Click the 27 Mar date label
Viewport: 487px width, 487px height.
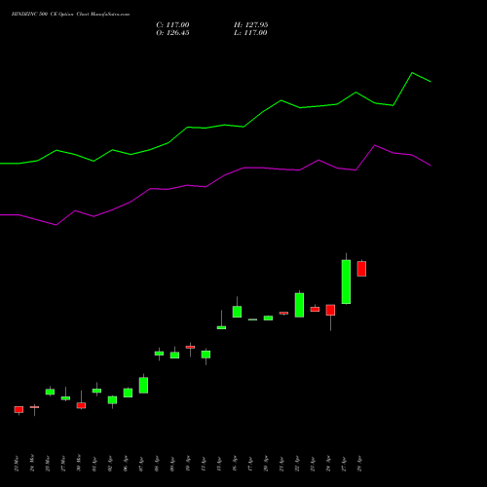pos(63,464)
